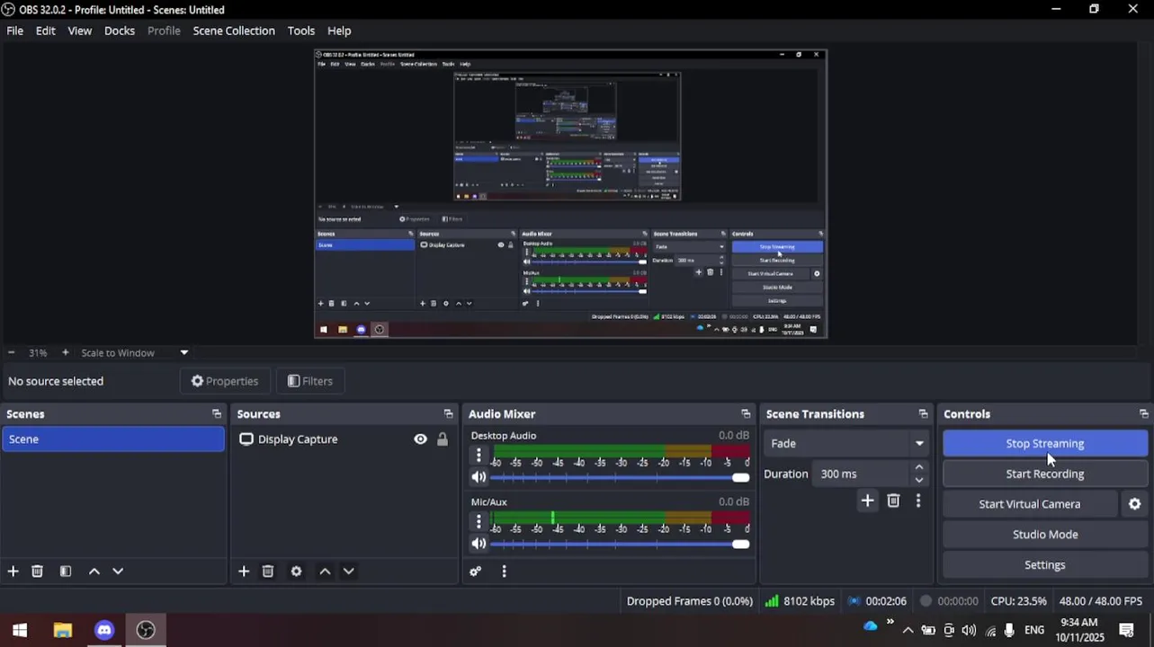This screenshot has width=1154, height=647.
Task: Open advanced audio properties gear icon
Action: point(476,572)
